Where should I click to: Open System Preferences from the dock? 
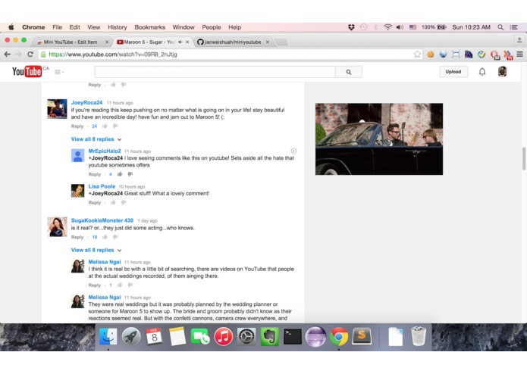tap(246, 336)
